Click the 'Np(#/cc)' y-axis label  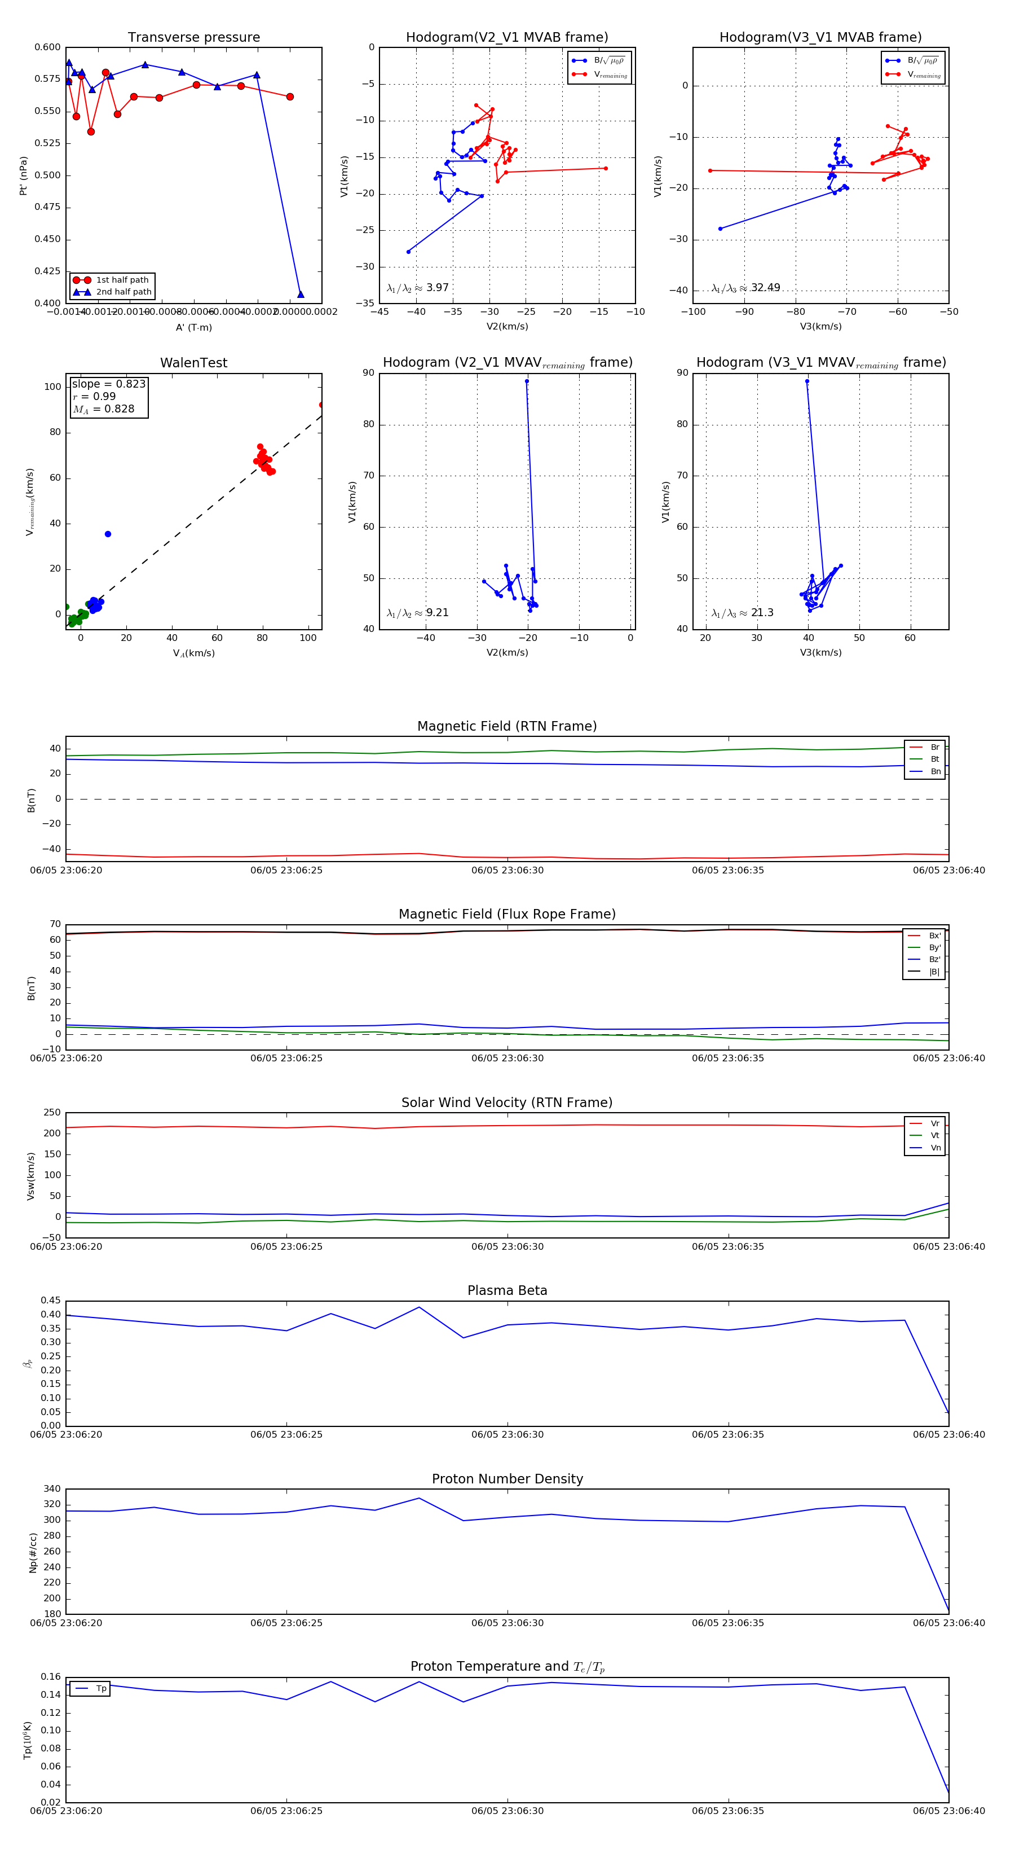[33, 1552]
